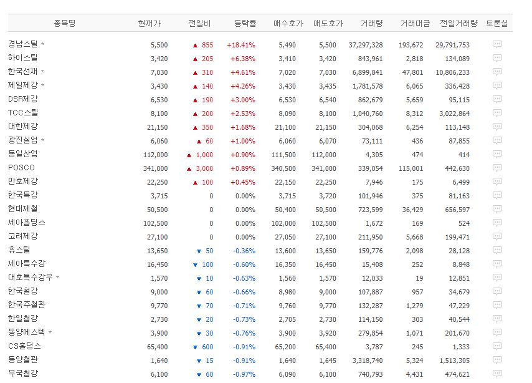532x383 pixels.
Task: Open discussion room icon for 고려제강
Action: [497, 236]
